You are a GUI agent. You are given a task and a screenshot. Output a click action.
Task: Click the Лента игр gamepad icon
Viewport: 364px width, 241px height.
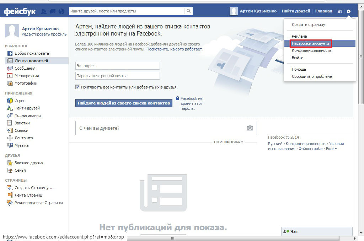coord(10,138)
